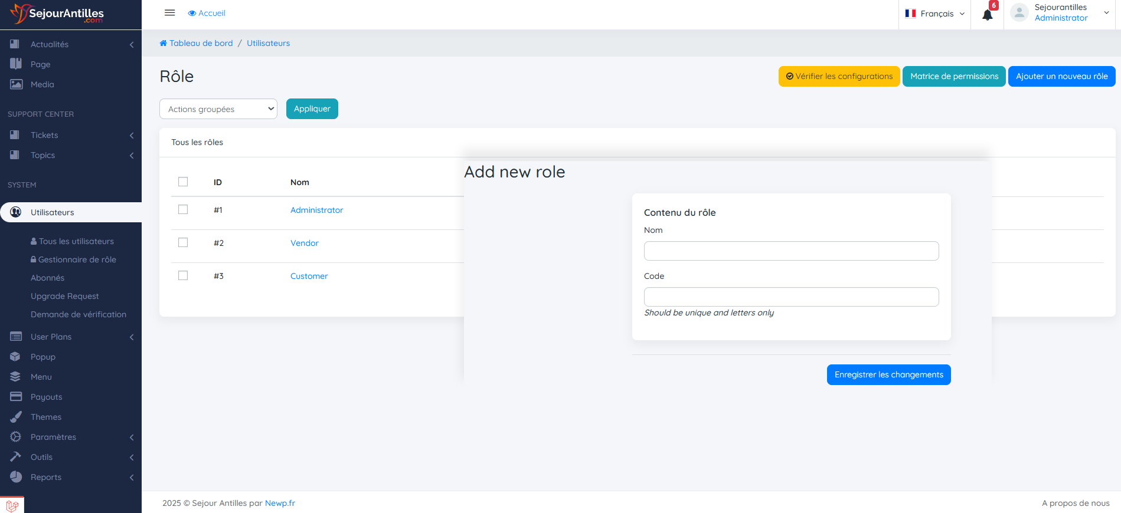Click Enregistrer les changements button
This screenshot has height=513, width=1121.
point(888,374)
